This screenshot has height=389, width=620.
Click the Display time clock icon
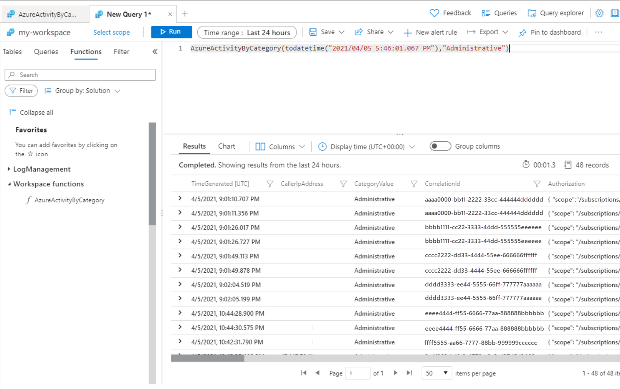(x=322, y=146)
